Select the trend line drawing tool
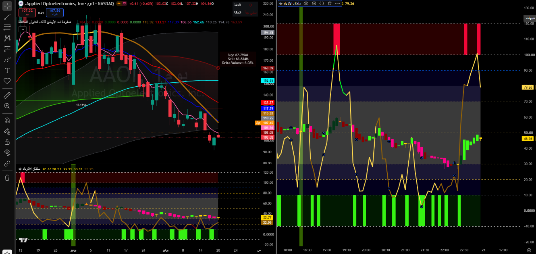 click(7, 17)
